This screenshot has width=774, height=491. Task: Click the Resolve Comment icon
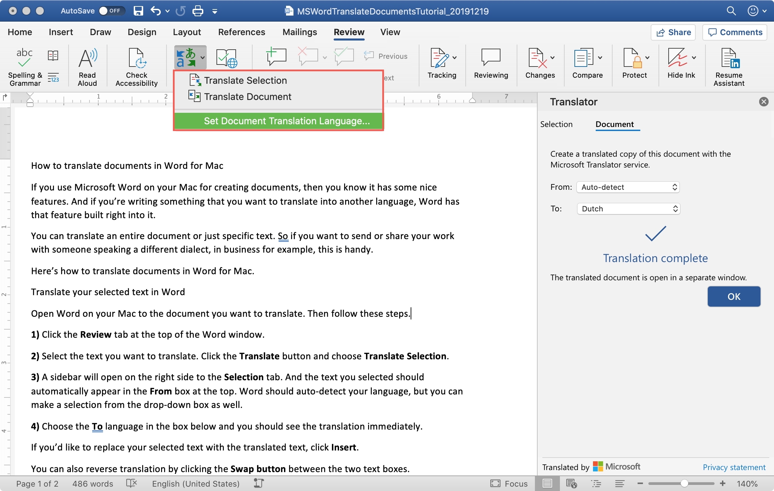point(344,57)
